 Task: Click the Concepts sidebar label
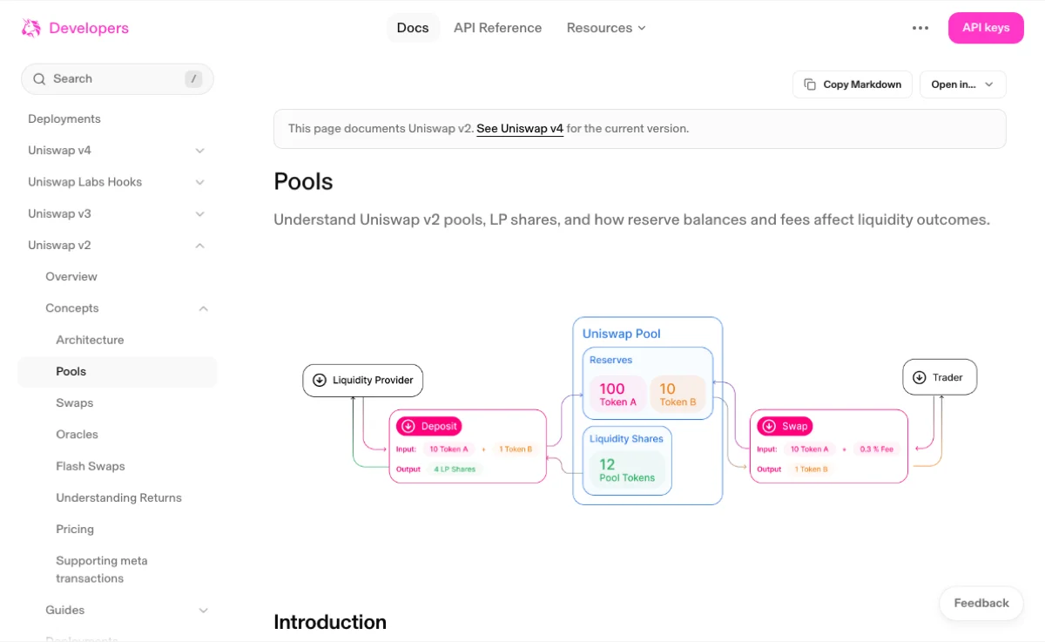(x=72, y=308)
